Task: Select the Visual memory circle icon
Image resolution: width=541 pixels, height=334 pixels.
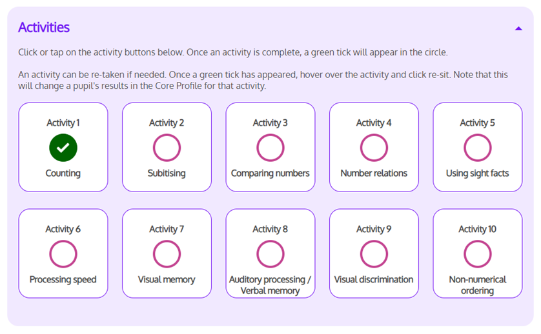Action: coord(167,254)
